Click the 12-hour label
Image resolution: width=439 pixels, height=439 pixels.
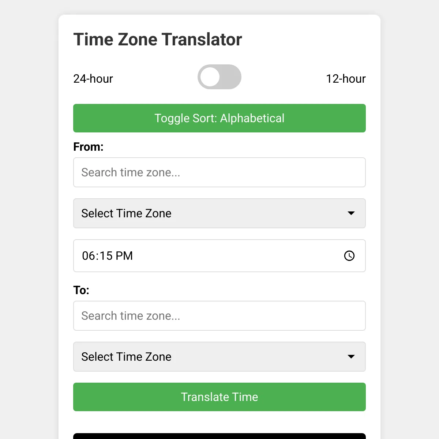[x=346, y=79]
